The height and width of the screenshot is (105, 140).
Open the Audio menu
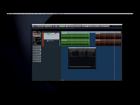pyautogui.click(x=25, y=14)
